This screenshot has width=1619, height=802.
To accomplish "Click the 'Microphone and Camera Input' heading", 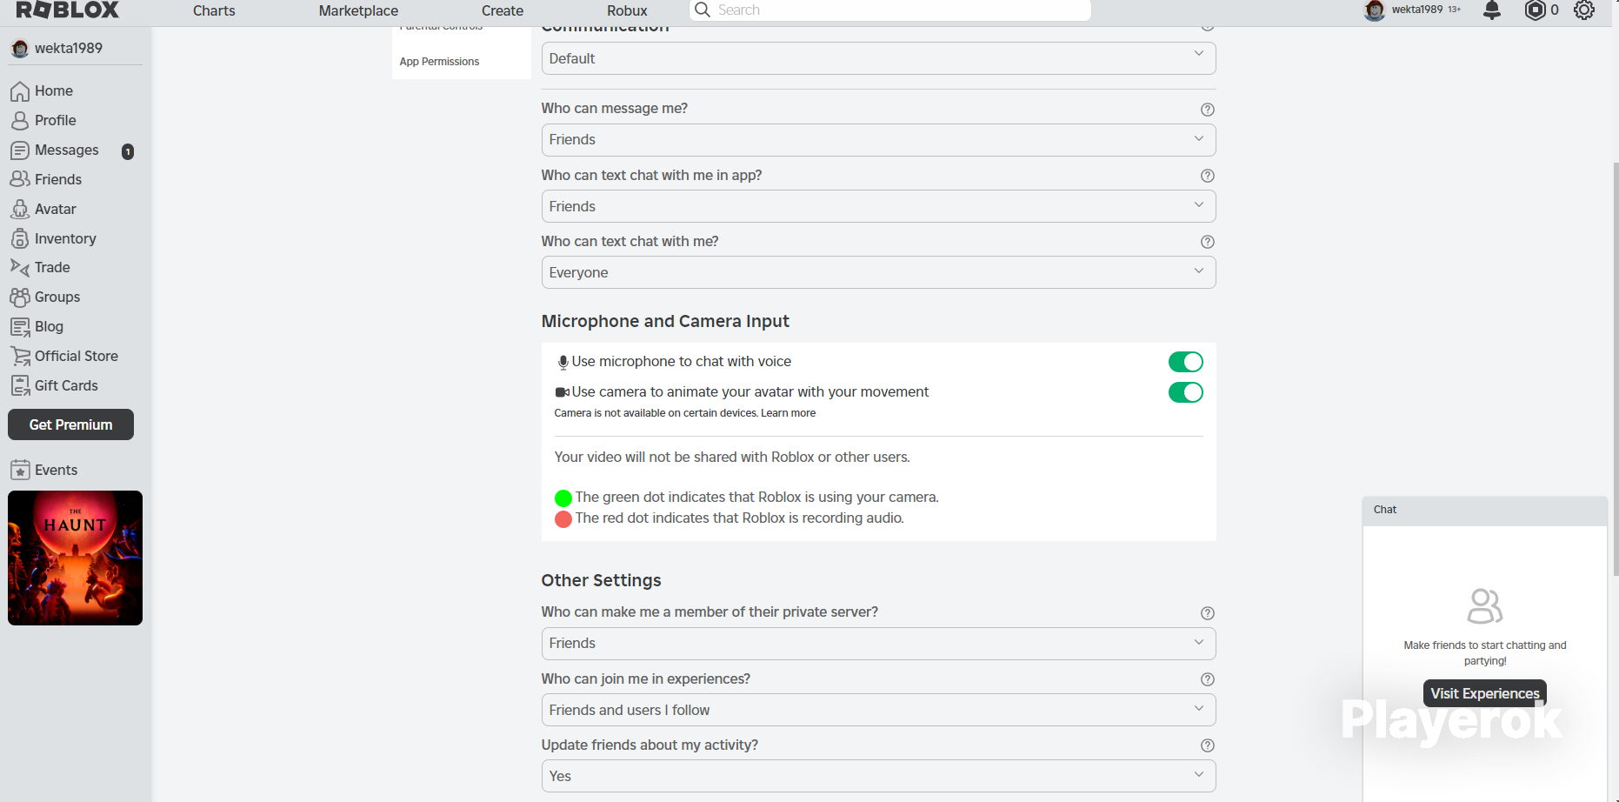I will [665, 321].
